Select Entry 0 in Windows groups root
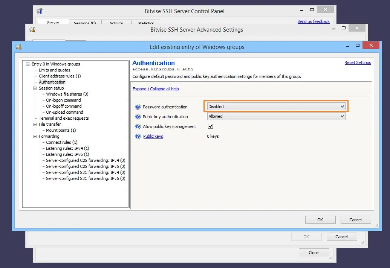This screenshot has width=390, height=268. point(56,64)
